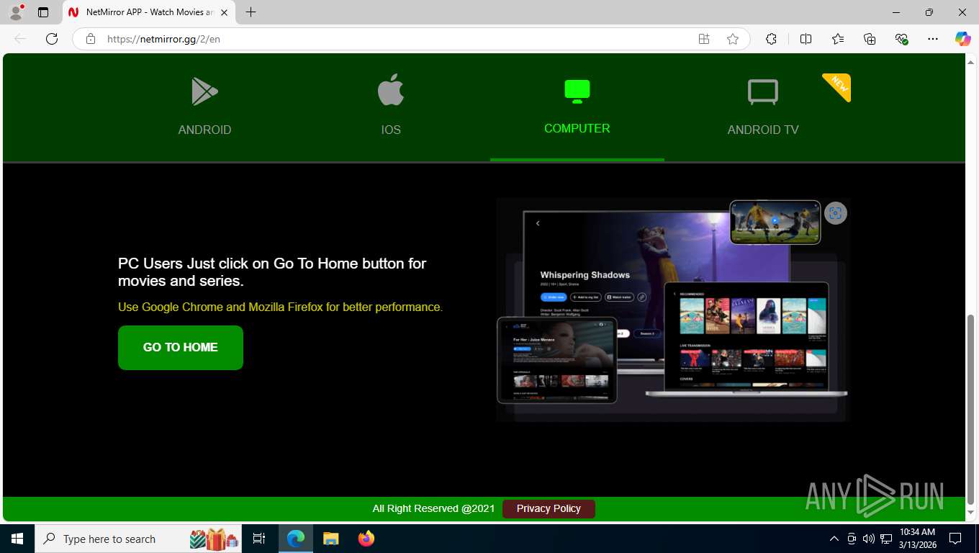979x553 pixels.
Task: Click the browser profile icon
Action: (x=16, y=12)
